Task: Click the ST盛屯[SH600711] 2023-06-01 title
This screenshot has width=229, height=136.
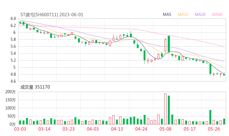Action: pos(52,15)
